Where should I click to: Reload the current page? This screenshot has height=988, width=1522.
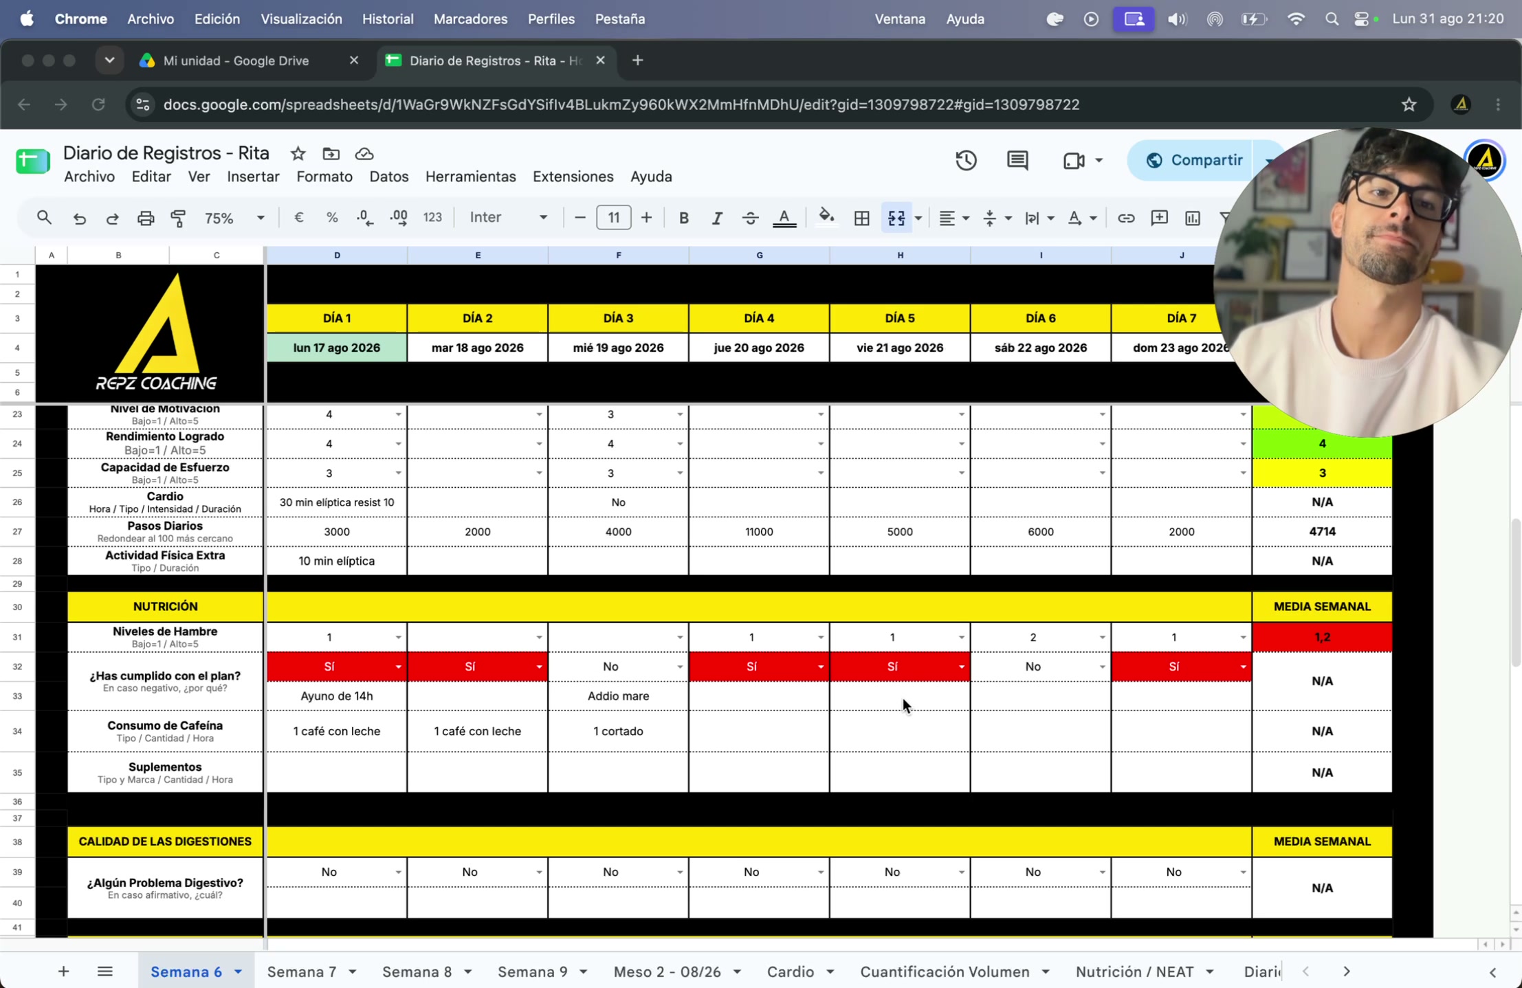98,104
